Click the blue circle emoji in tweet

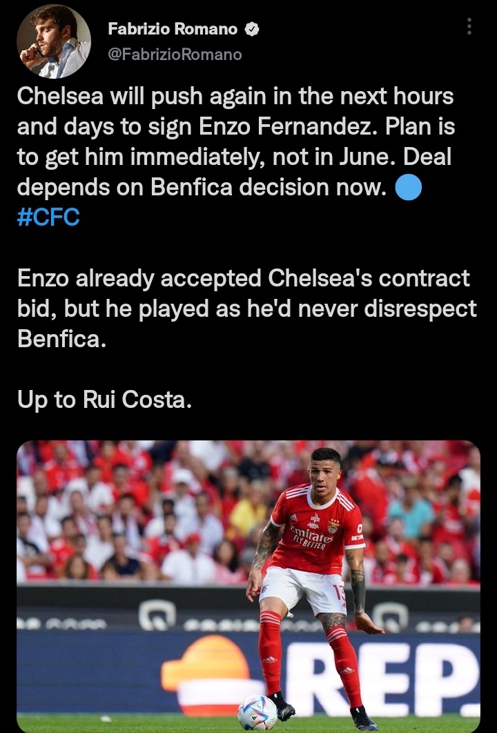coord(408,187)
